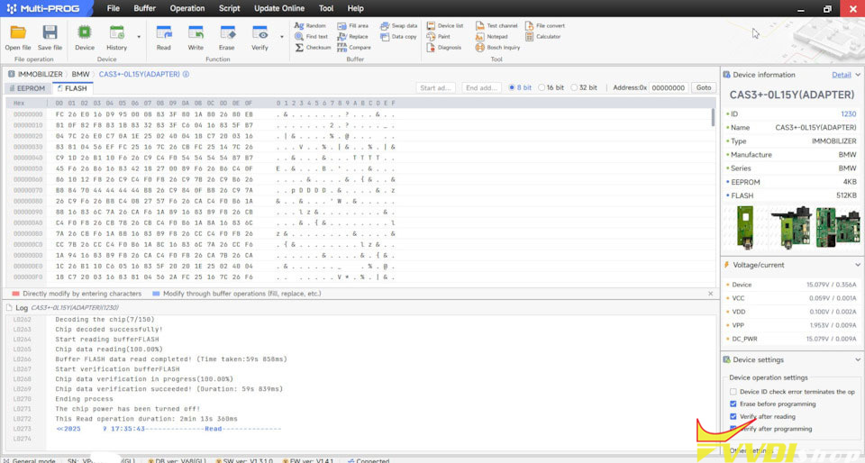This screenshot has height=463, width=865.
Task: Open the Help menu
Action: [x=355, y=8]
